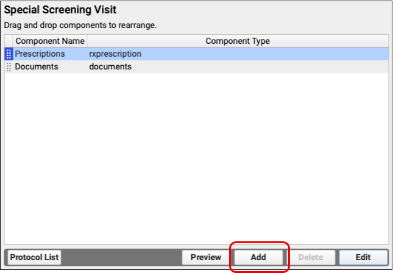Click blank header cell above drag handles
Viewport: 393px width, 273px height.
(9, 41)
